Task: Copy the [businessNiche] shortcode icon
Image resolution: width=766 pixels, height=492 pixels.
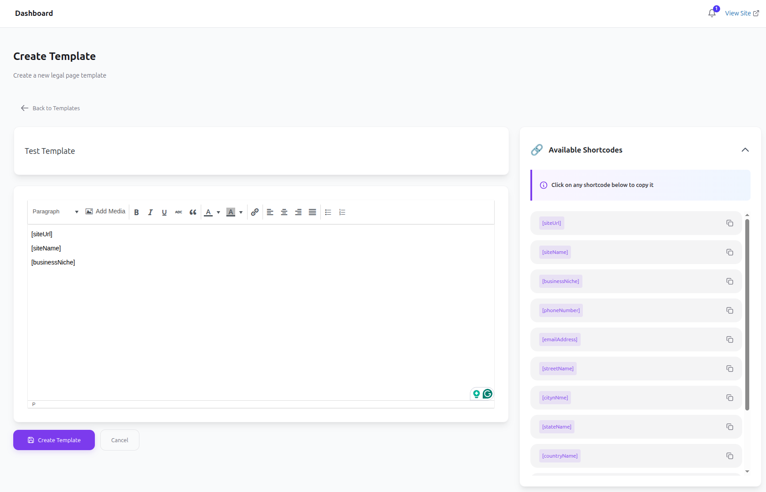Action: point(730,281)
